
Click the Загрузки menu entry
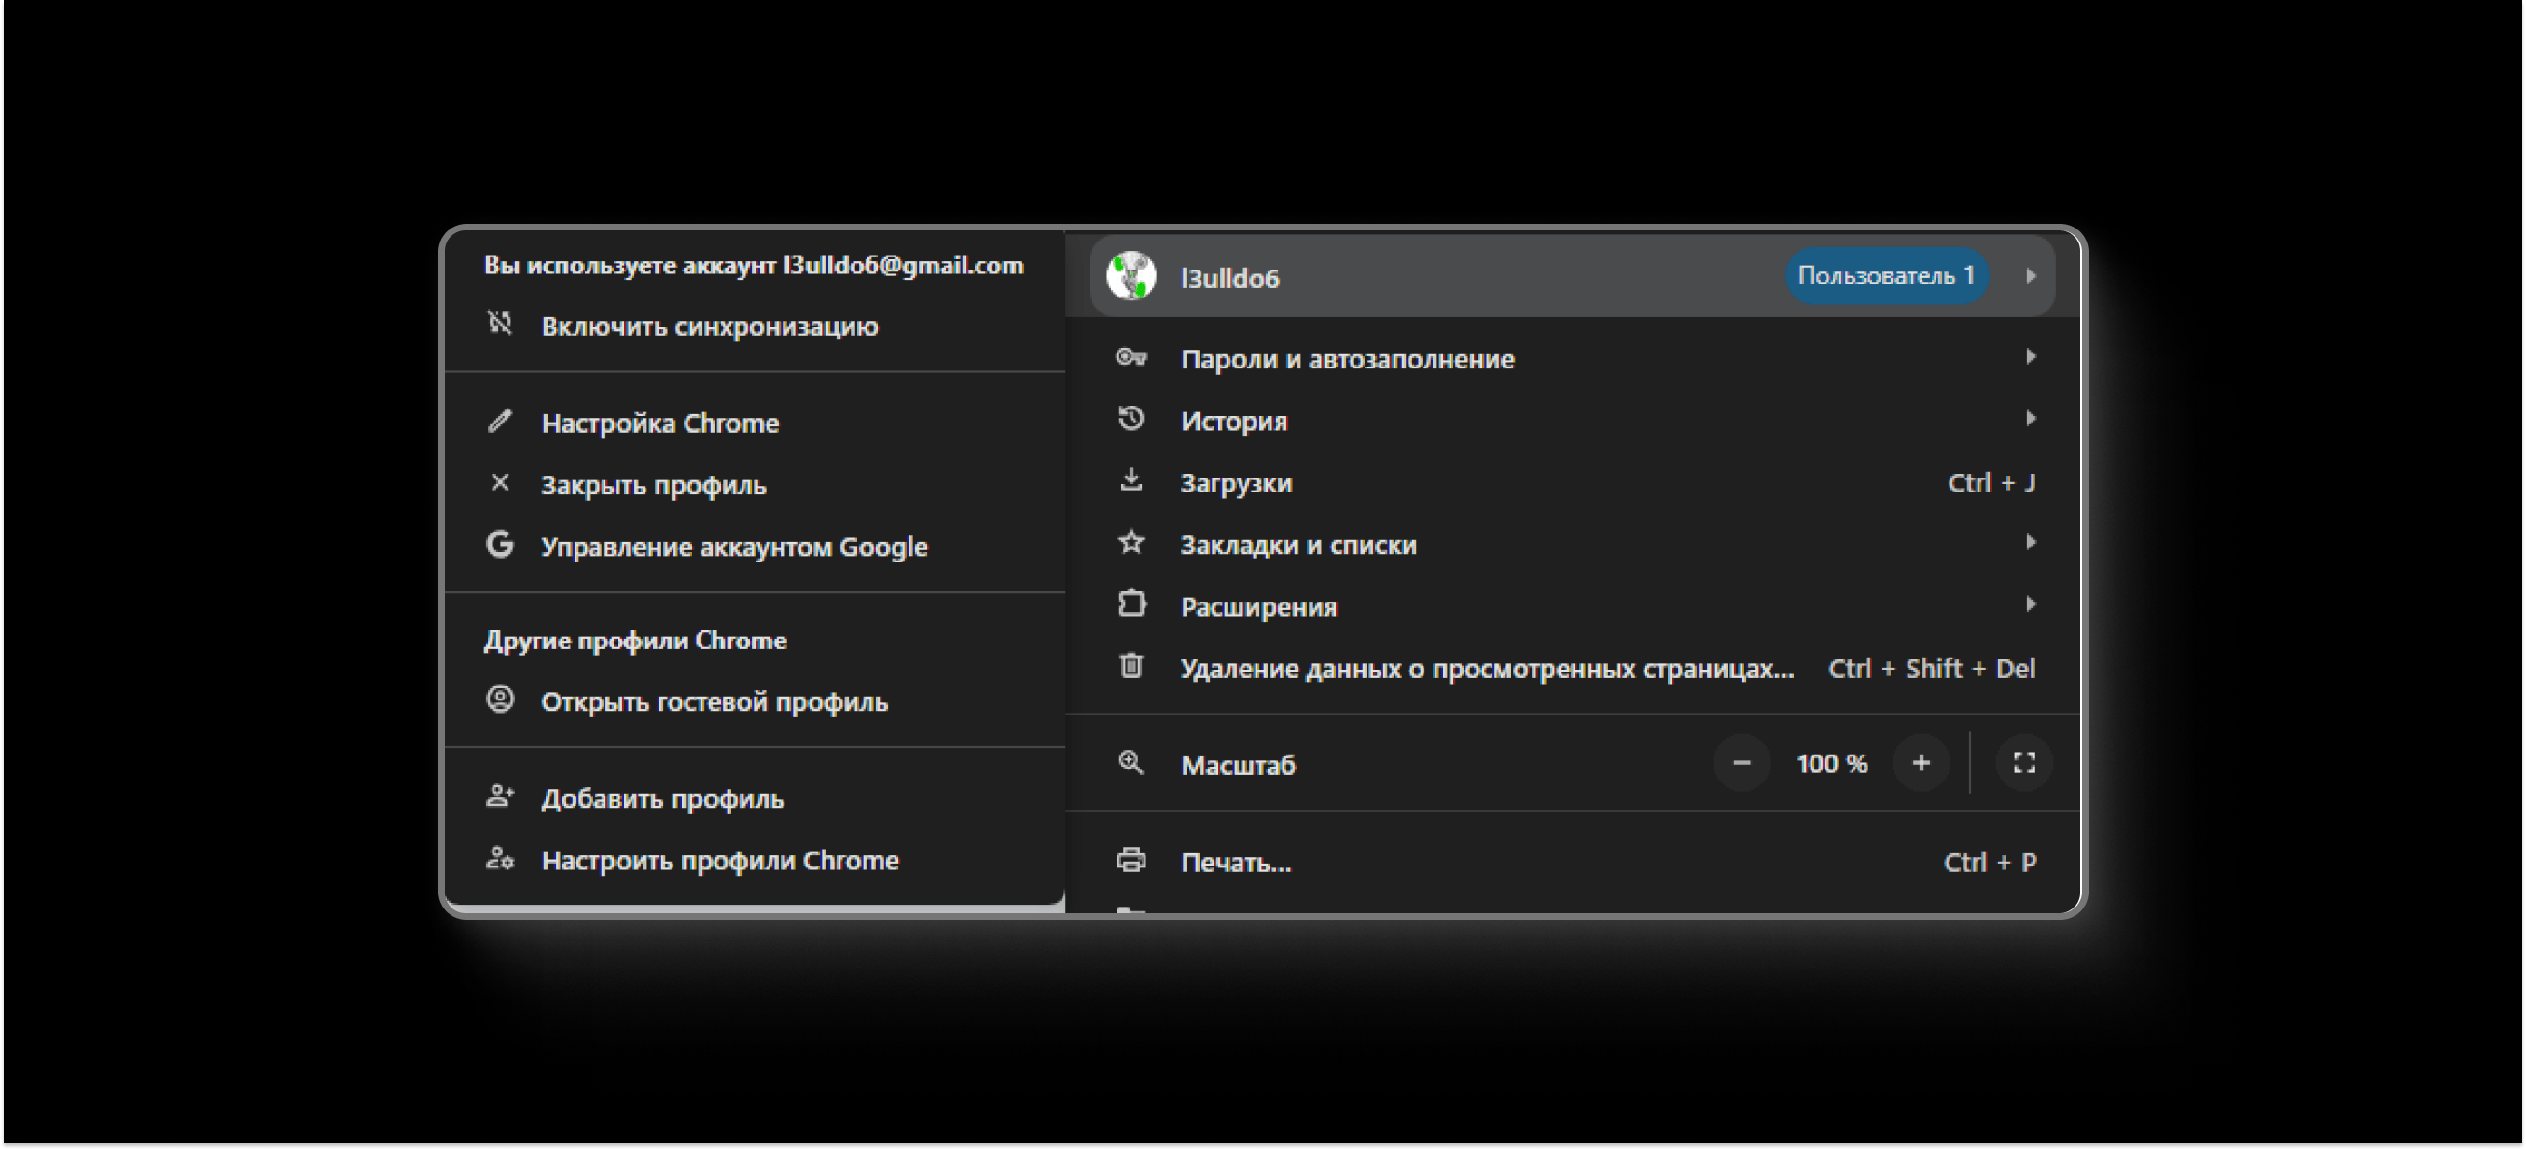point(1238,481)
